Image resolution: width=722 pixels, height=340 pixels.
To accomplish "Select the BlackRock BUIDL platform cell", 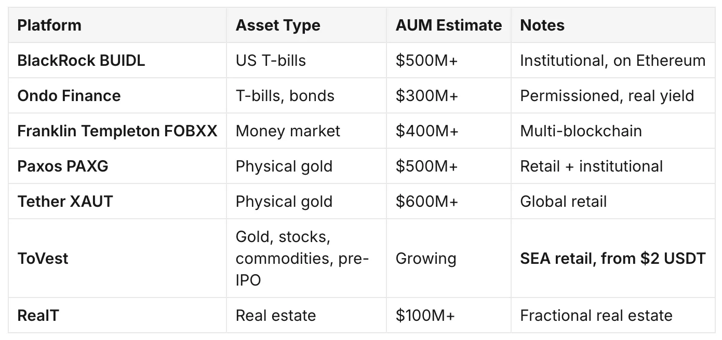I will [x=117, y=60].
